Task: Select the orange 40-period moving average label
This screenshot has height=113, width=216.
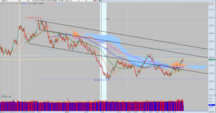Action: pos(19,3)
